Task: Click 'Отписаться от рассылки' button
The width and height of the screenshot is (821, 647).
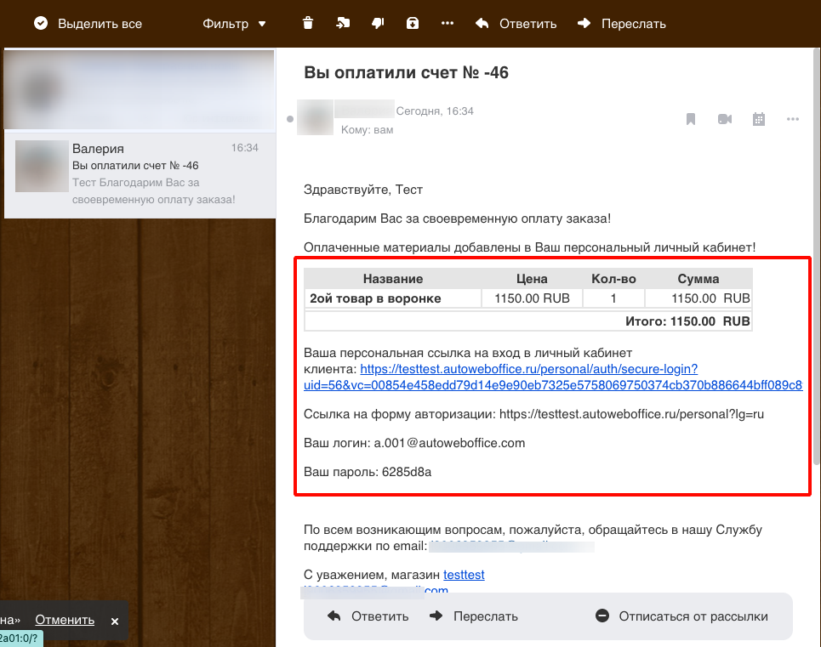Action: 681,616
